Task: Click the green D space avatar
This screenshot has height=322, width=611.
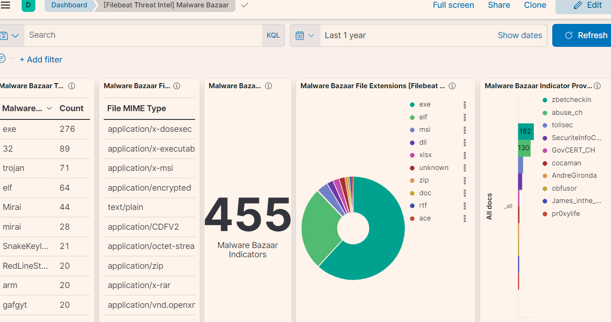Action: (x=28, y=5)
